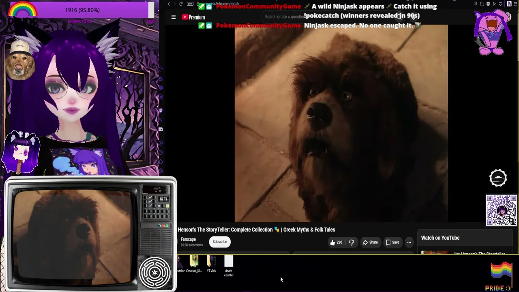Like the video with thumbs up
This screenshot has height=292, width=519.
336,243
